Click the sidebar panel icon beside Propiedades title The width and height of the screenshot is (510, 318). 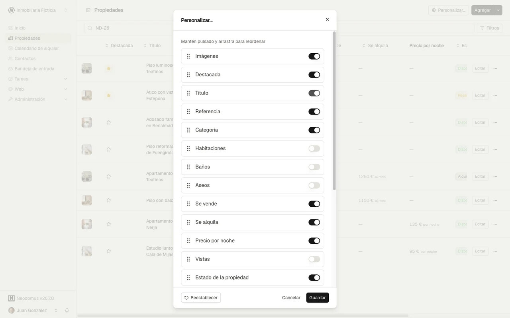pos(88,10)
